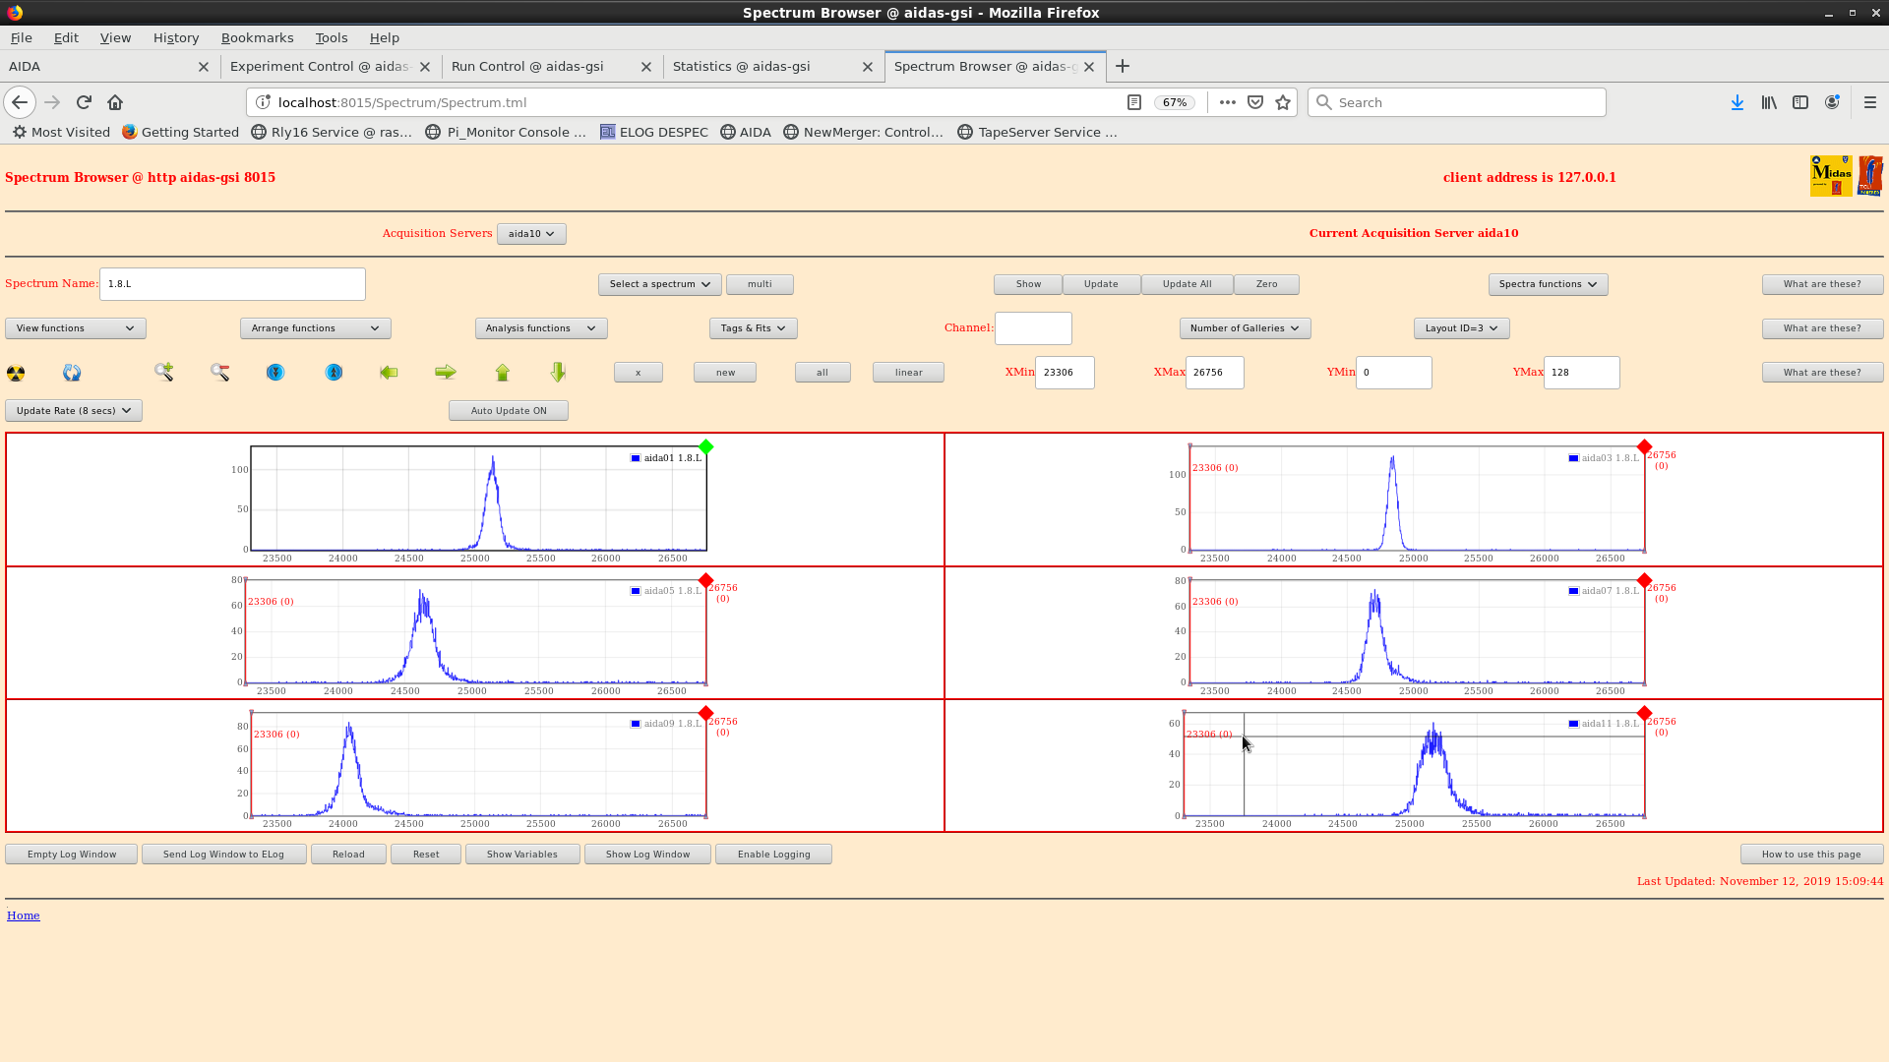This screenshot has height=1062, width=1889.
Task: Toggle the Auto Update ON button
Action: (508, 411)
